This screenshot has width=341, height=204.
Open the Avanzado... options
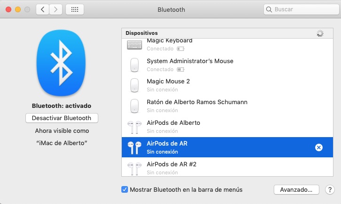pyautogui.click(x=296, y=189)
